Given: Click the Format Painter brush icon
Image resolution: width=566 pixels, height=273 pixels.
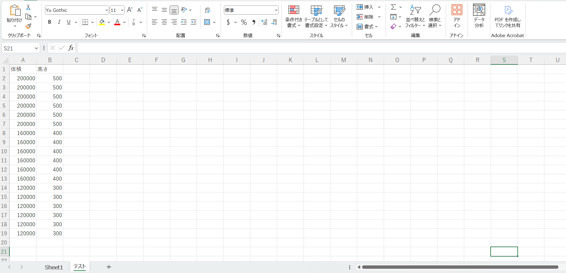Looking at the screenshot, I should coord(28,26).
